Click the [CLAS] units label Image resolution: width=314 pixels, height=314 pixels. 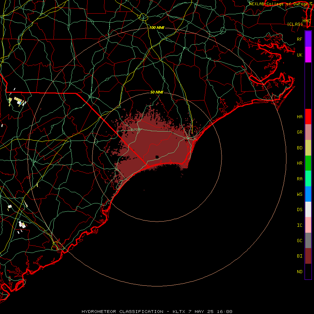click(x=295, y=24)
